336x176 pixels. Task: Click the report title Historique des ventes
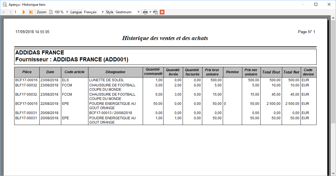[165, 38]
